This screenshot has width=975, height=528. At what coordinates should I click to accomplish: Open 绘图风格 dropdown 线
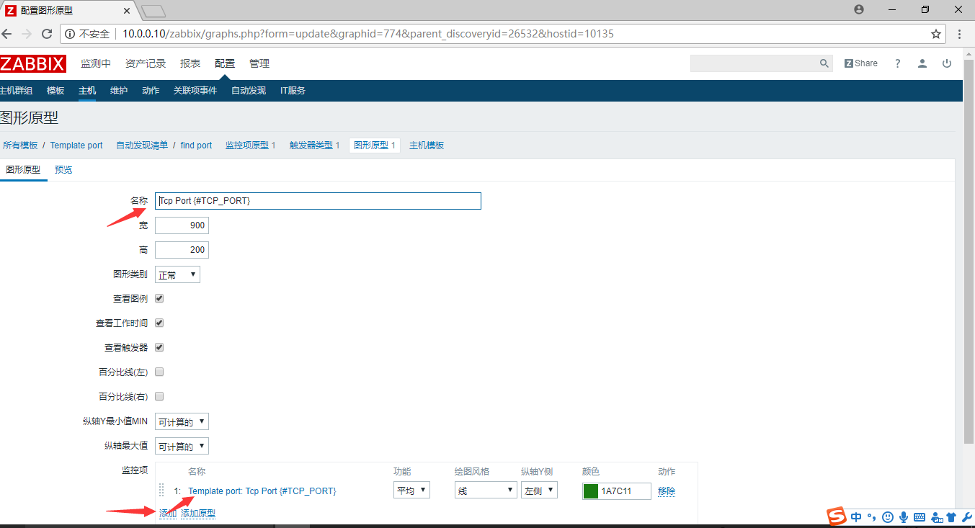click(486, 491)
